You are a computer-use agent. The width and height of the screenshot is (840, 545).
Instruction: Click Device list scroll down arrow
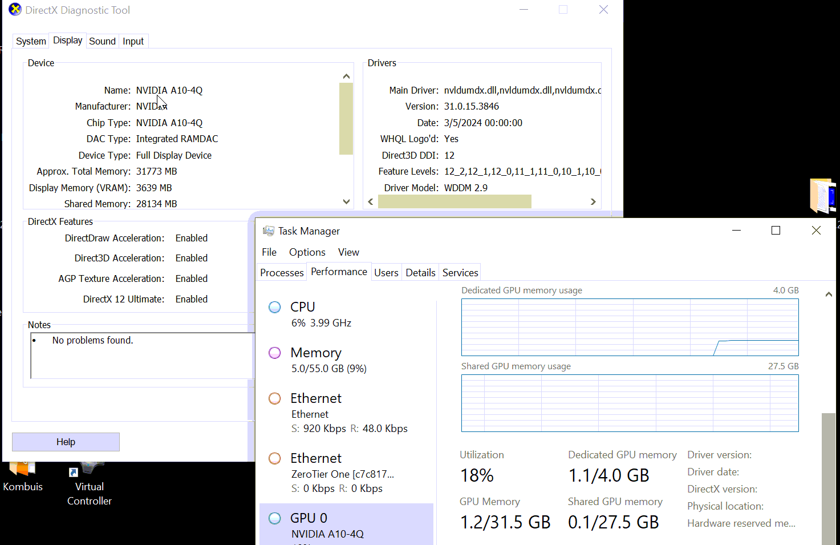(x=346, y=201)
